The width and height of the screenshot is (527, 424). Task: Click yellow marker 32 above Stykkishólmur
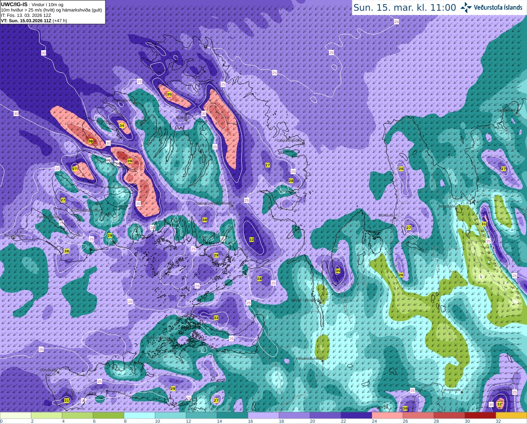(x=216, y=318)
